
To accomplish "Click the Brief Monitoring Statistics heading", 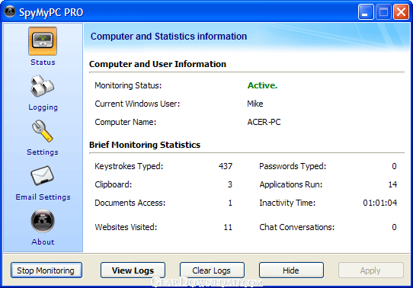I will click(145, 145).
